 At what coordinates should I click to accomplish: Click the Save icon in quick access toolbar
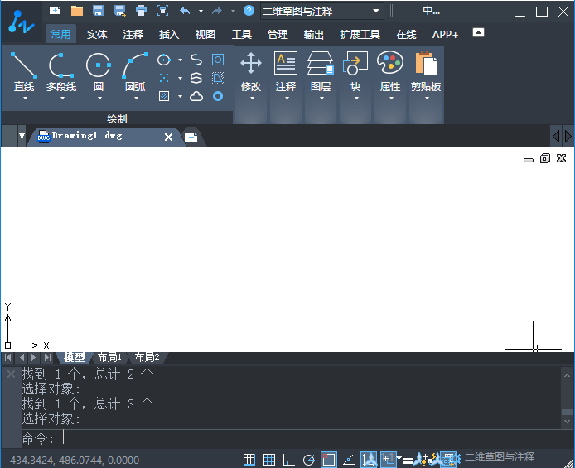(98, 11)
